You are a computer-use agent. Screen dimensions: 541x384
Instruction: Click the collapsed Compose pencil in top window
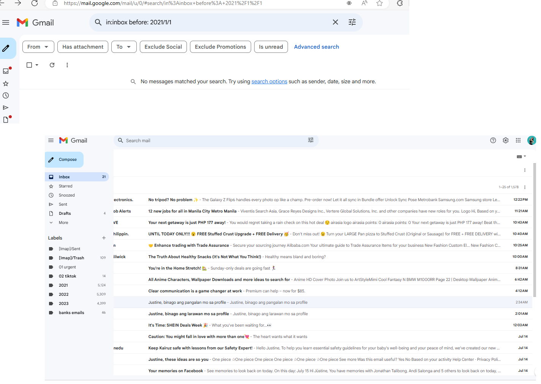6,48
